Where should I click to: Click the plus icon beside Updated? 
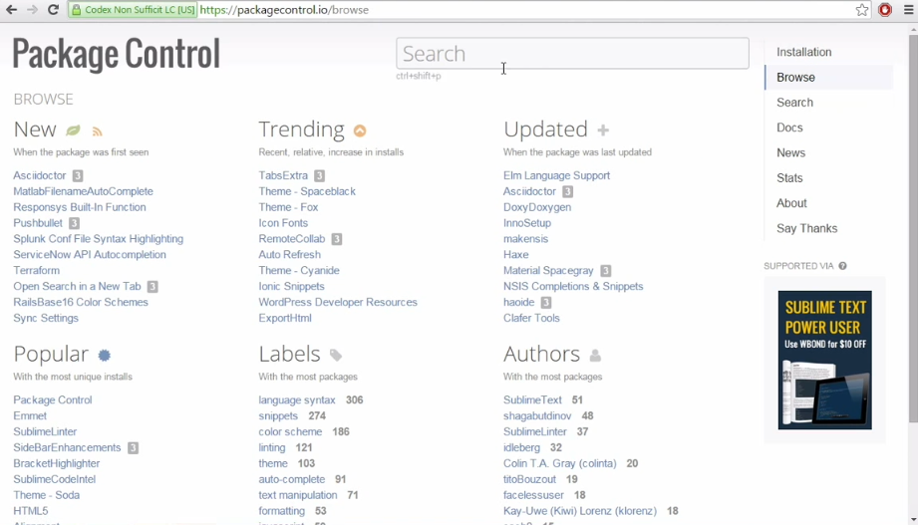[x=603, y=130]
